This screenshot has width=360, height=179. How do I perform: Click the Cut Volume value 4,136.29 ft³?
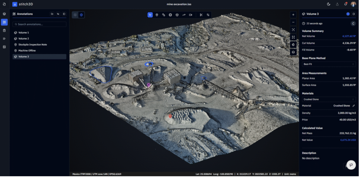click(349, 43)
